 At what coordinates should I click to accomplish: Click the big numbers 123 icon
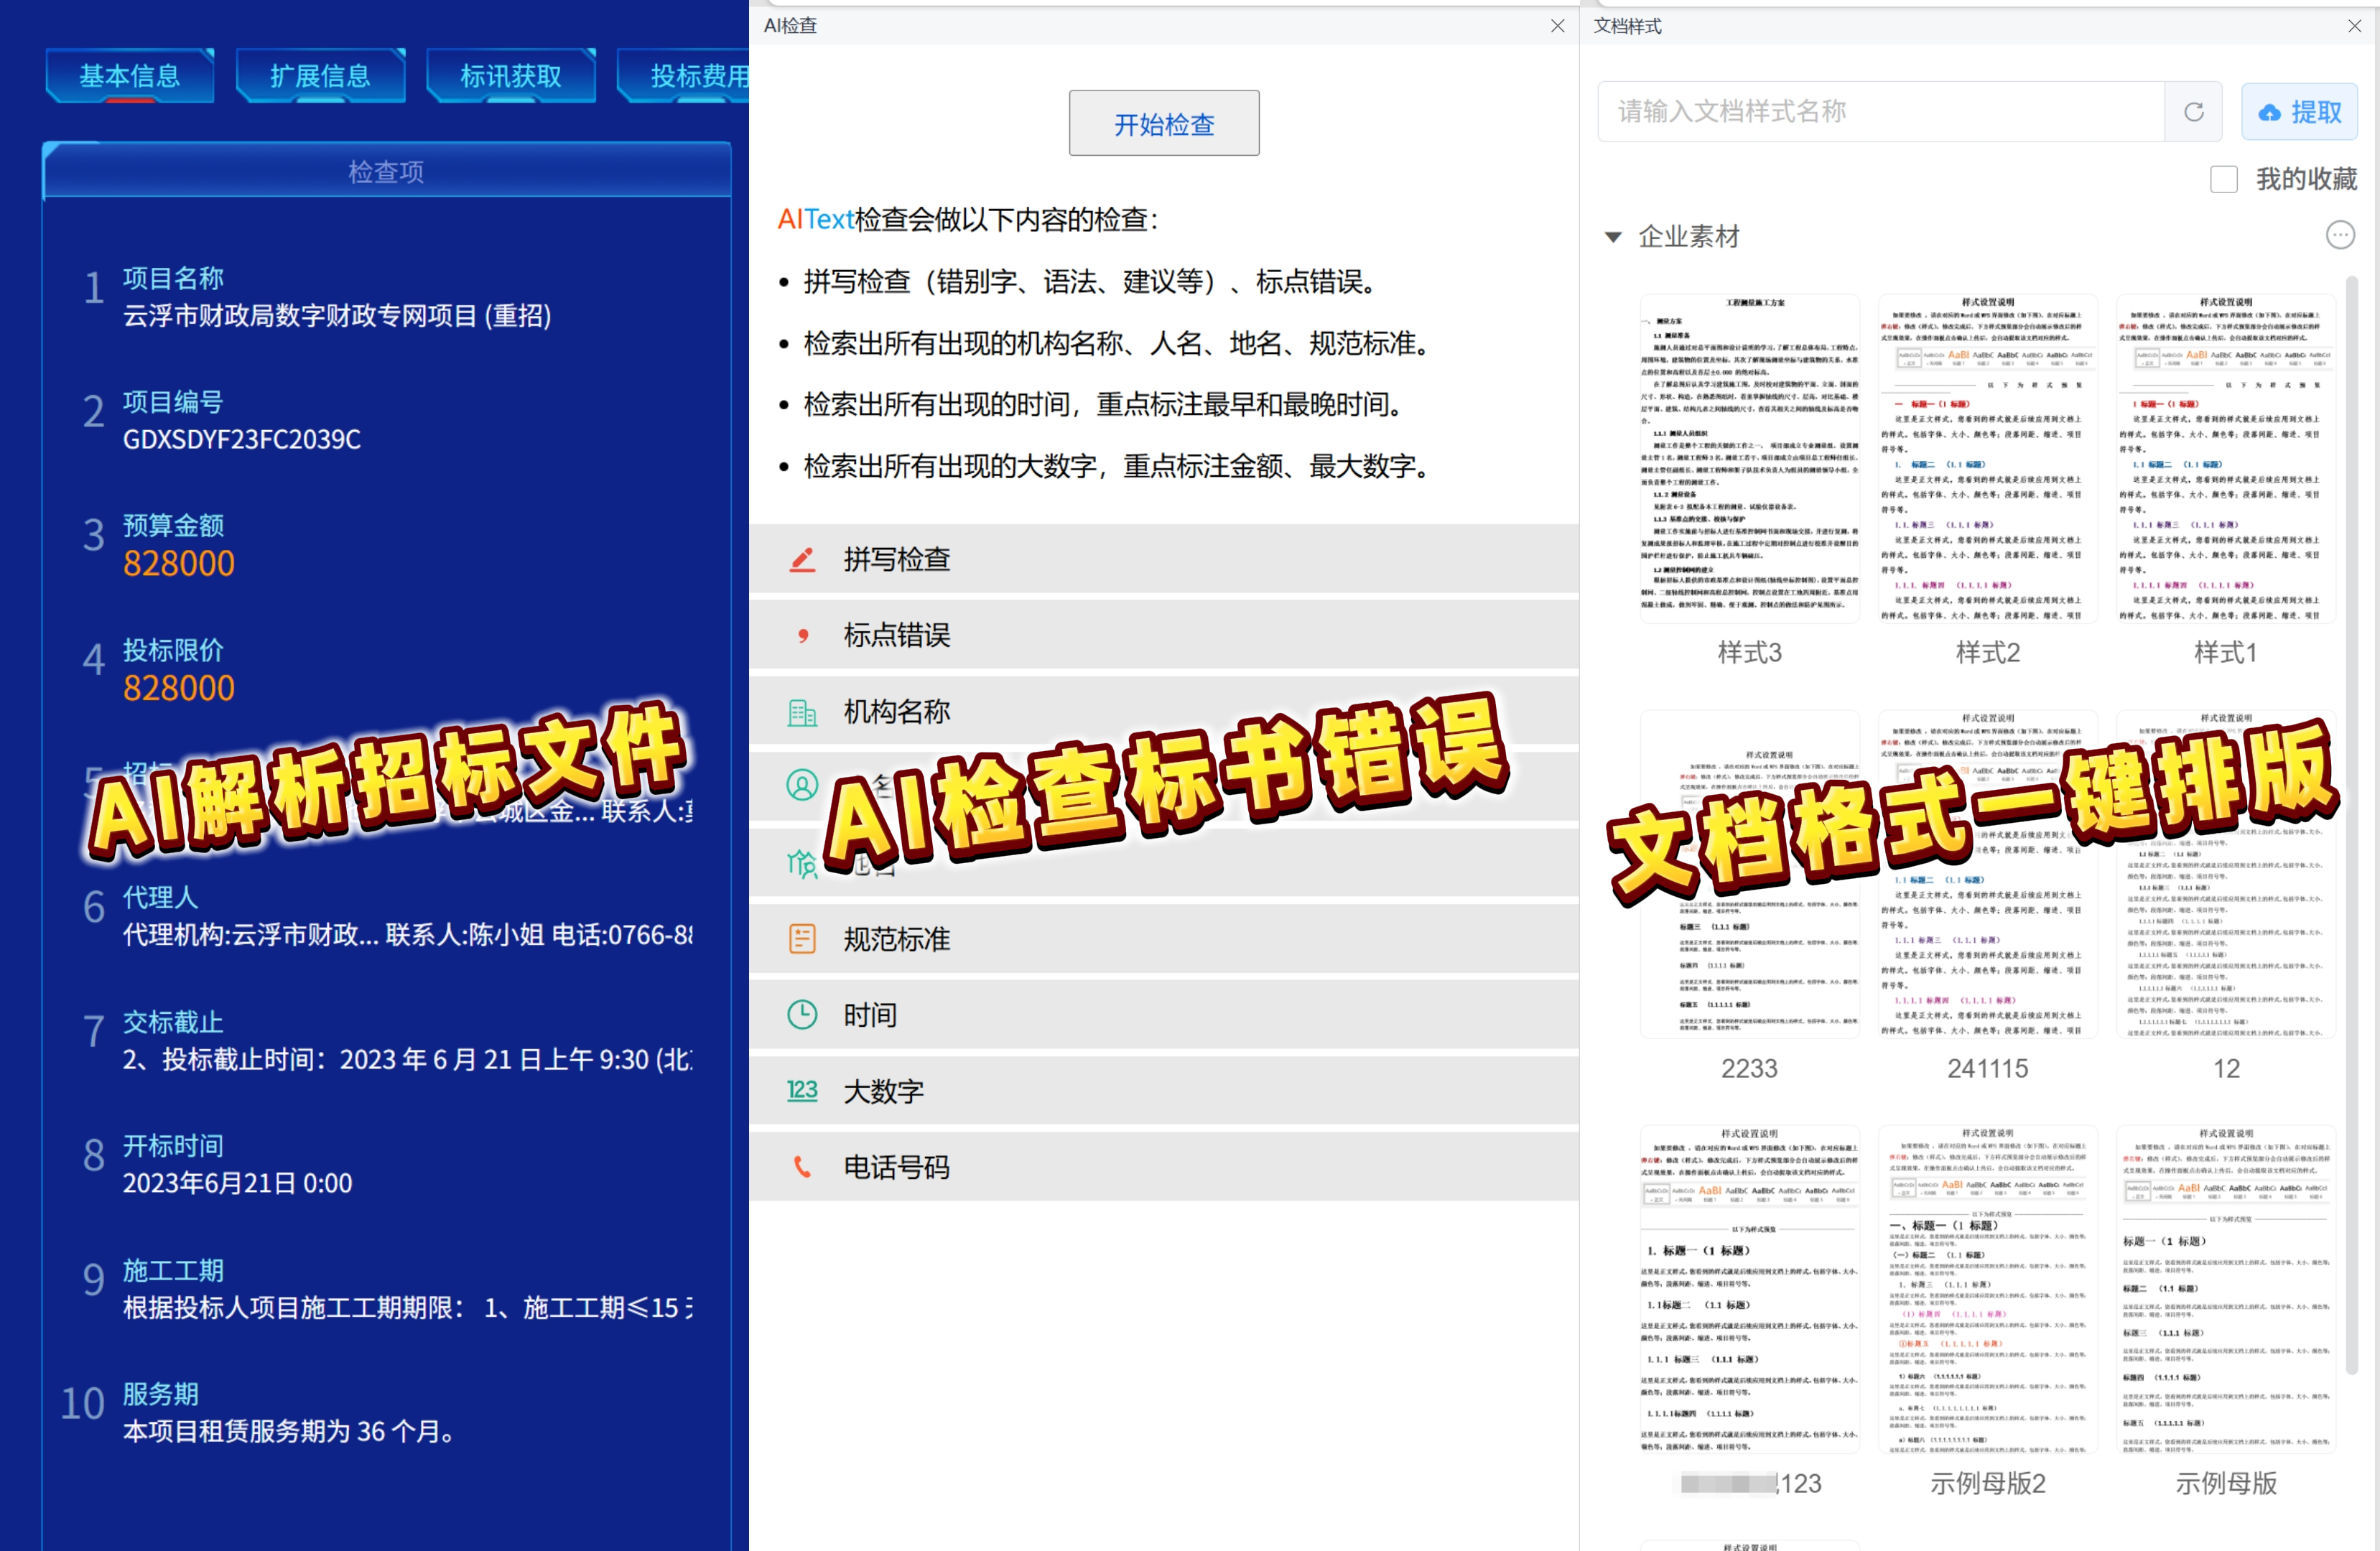(x=802, y=1091)
